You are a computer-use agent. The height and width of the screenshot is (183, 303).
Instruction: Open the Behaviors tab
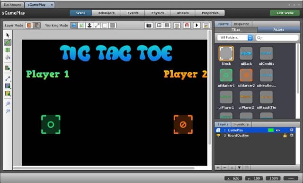pyautogui.click(x=106, y=13)
